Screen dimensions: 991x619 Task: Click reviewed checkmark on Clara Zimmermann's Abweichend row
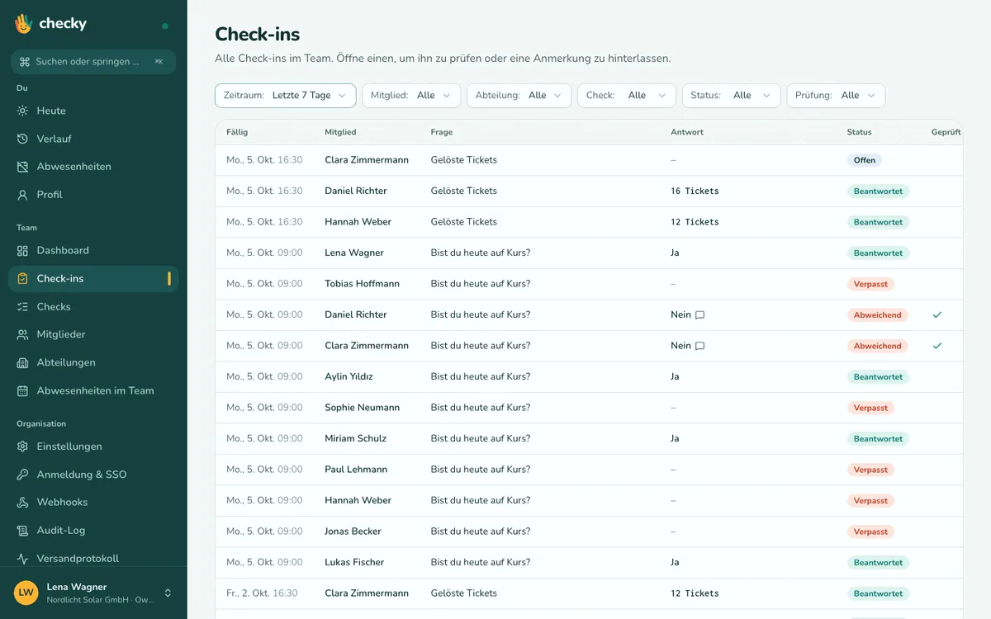(x=937, y=346)
